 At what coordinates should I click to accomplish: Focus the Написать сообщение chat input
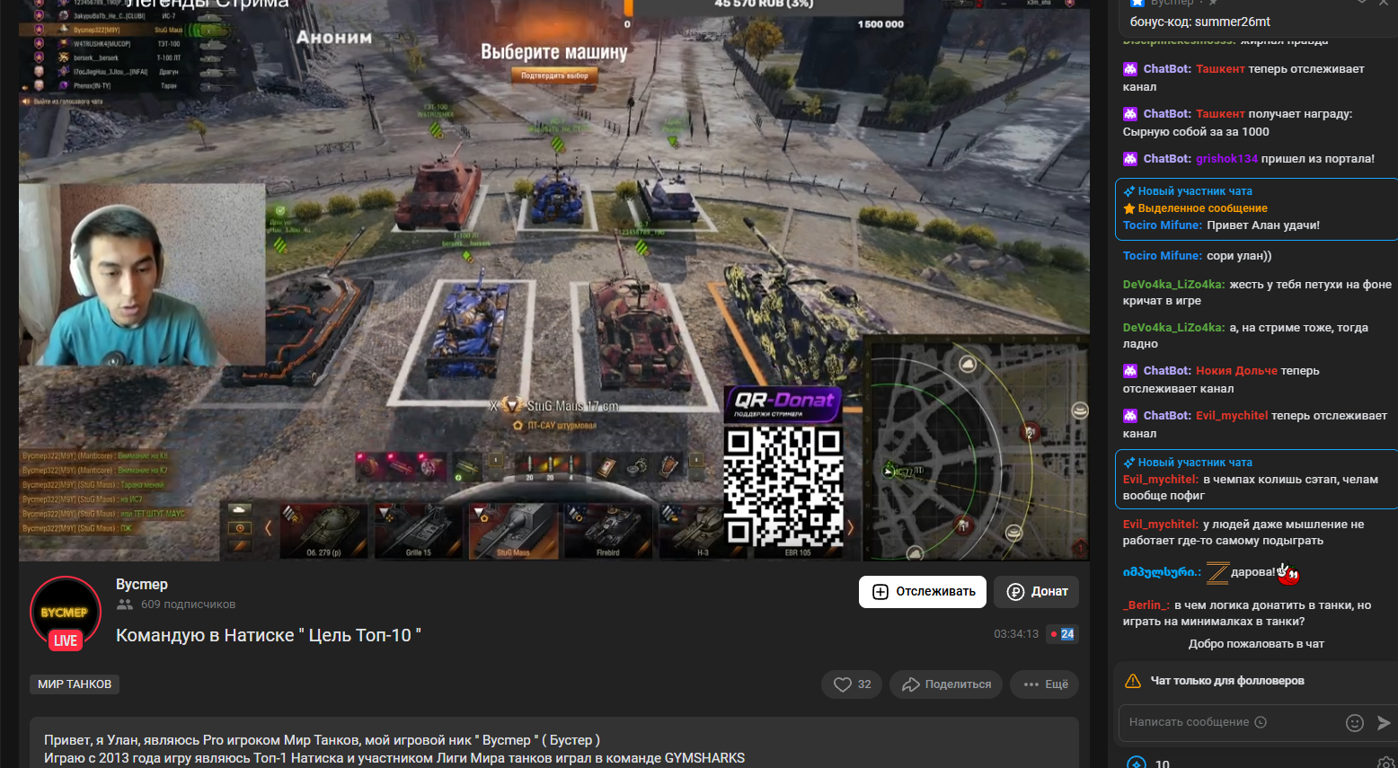(1231, 722)
